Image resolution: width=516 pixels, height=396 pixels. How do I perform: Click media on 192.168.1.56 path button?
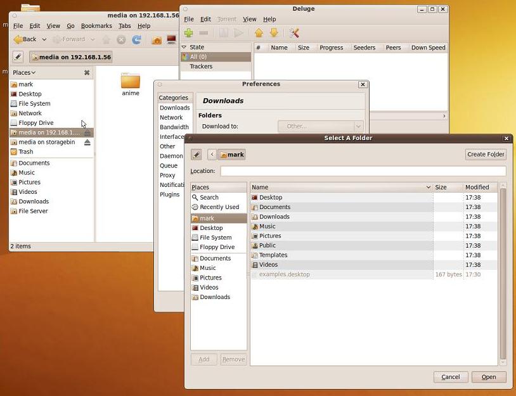pos(71,57)
